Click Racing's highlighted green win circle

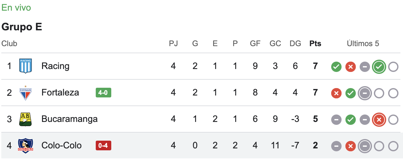[x=379, y=67]
